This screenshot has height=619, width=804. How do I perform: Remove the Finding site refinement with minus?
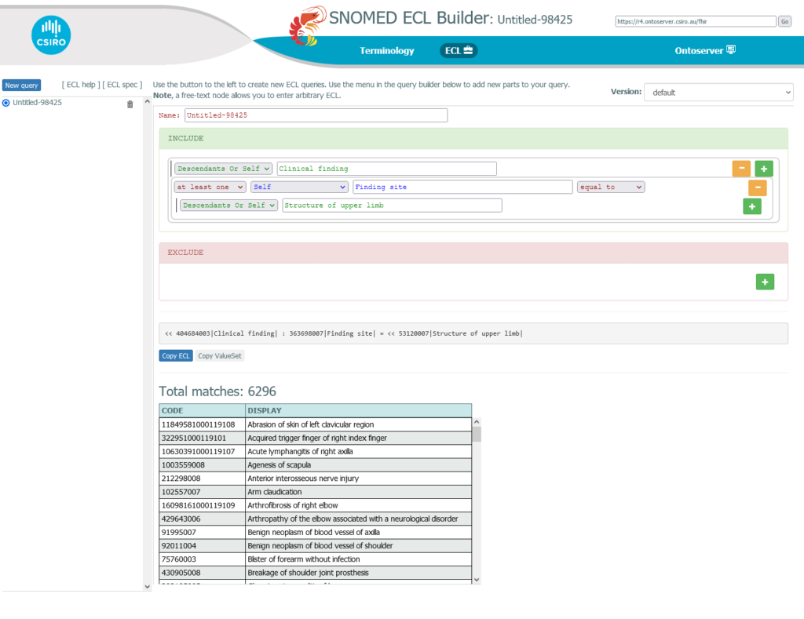[758, 188]
